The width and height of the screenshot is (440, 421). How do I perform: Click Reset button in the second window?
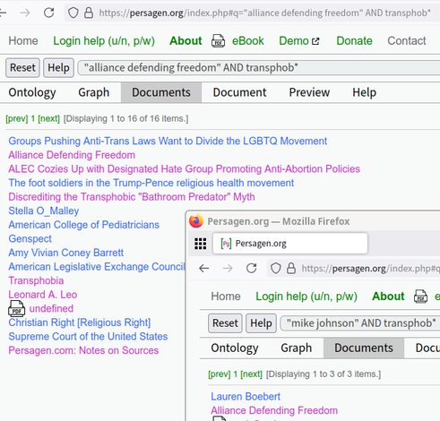coord(225,323)
